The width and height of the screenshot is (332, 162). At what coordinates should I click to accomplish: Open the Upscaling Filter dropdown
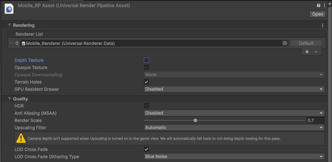[234, 128]
